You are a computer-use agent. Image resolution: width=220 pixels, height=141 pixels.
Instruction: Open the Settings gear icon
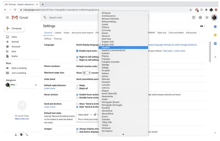click(x=200, y=18)
